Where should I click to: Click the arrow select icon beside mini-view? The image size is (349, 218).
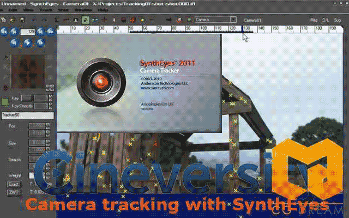[6, 58]
